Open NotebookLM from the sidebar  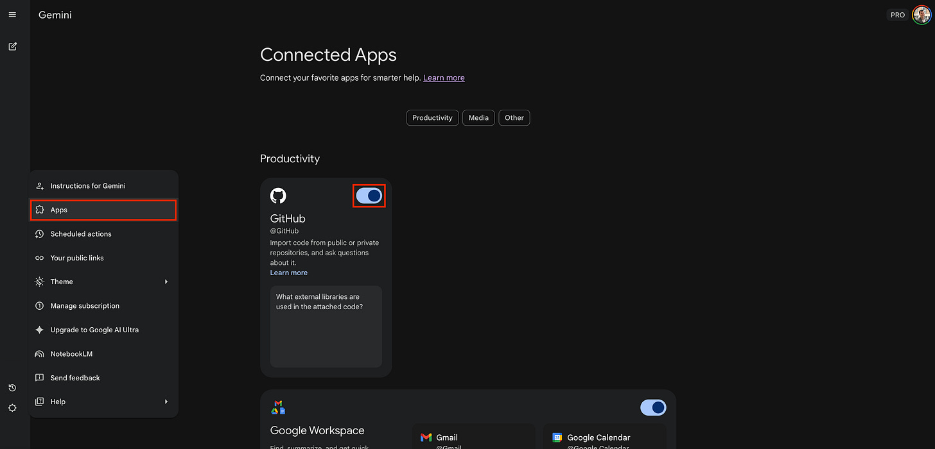[x=71, y=353]
